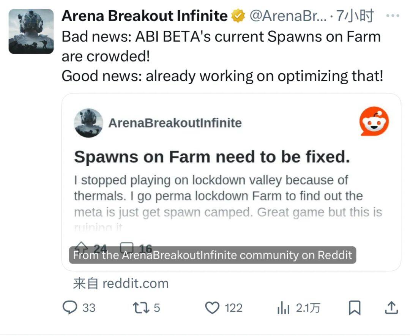This screenshot has height=336, width=410.
Task: Click the Arena Breakout Infinite display name
Action: pyautogui.click(x=144, y=16)
